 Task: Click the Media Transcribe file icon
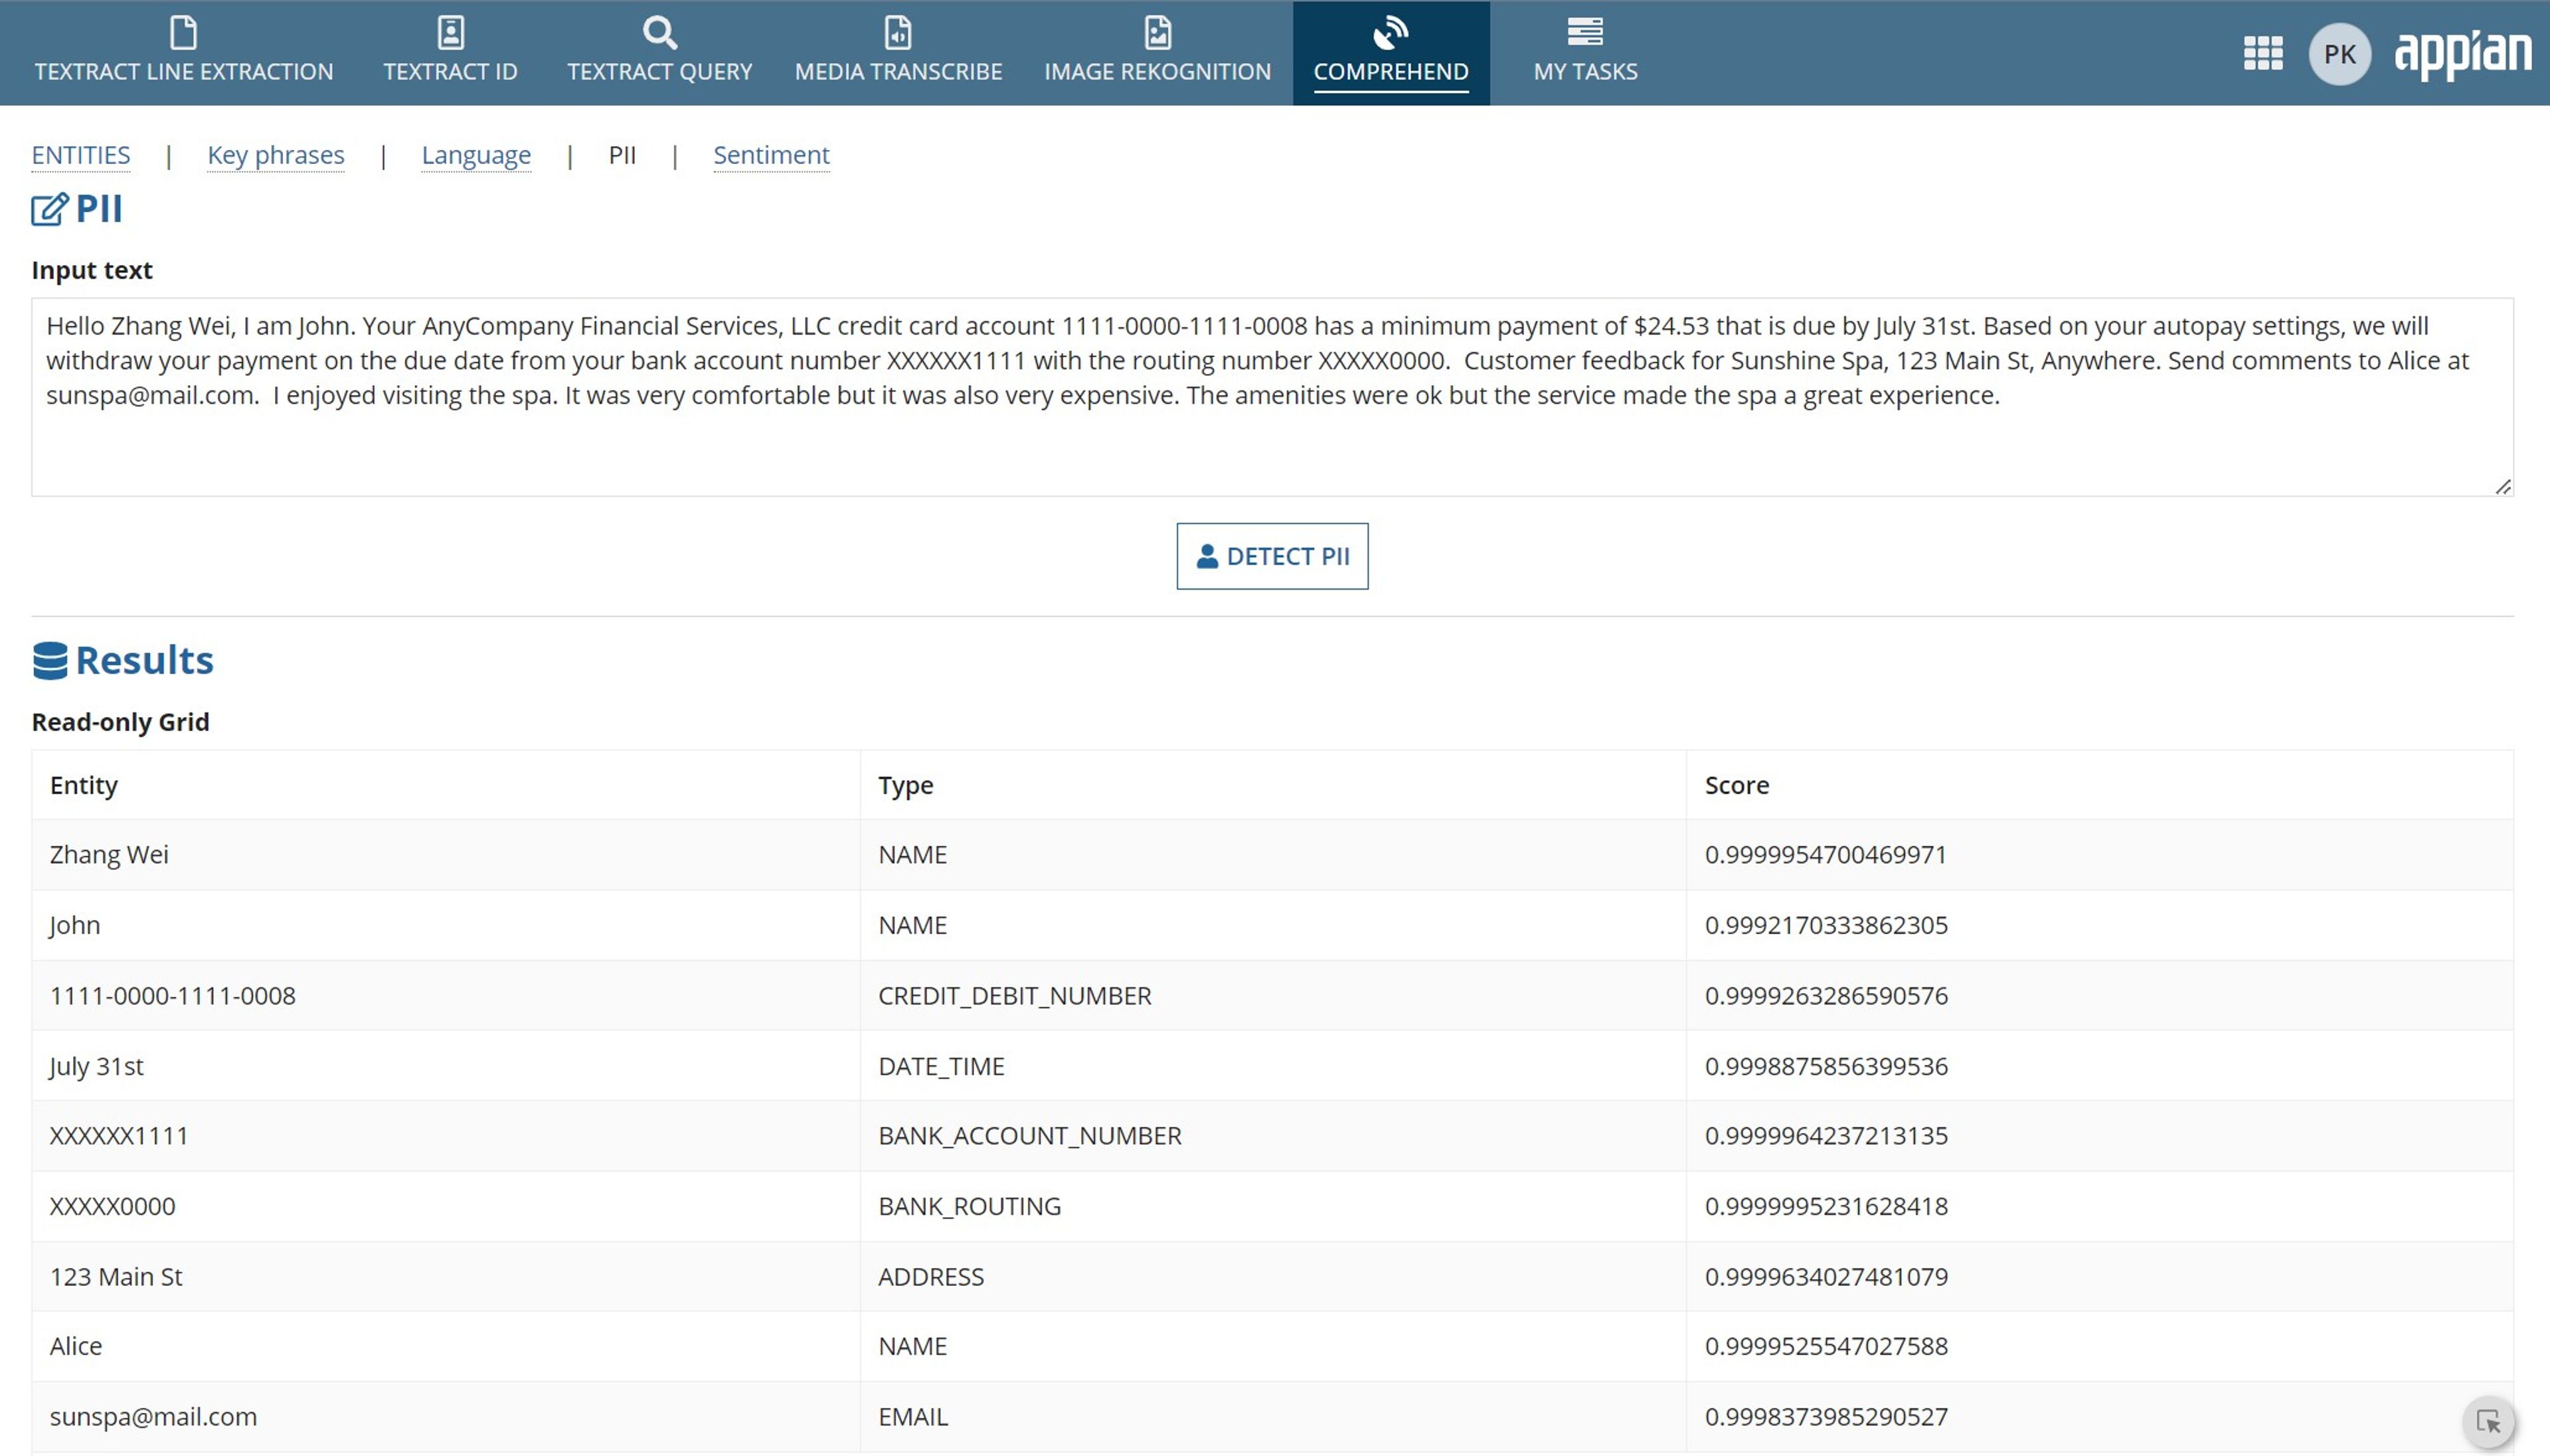point(898,32)
